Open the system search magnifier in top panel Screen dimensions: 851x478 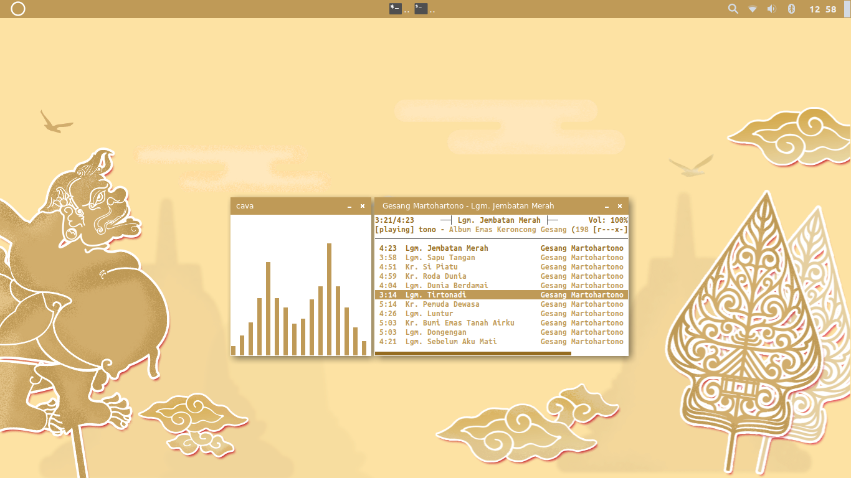[x=733, y=9]
